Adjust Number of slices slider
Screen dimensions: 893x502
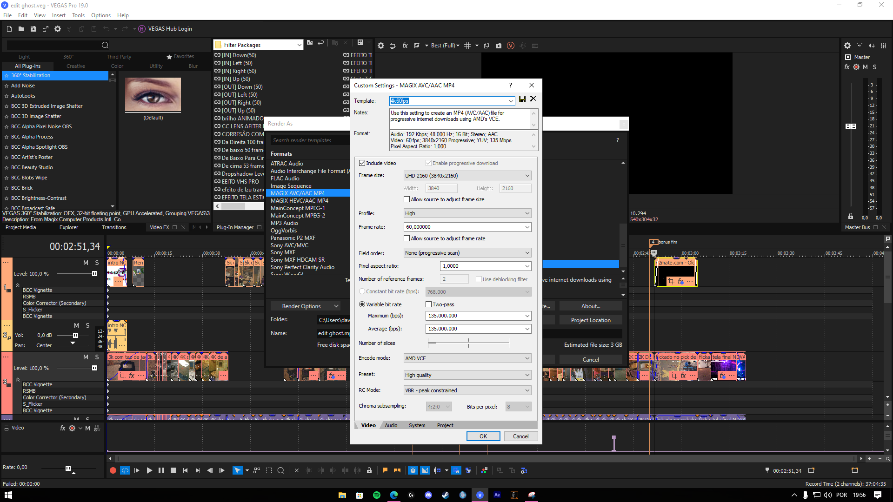[468, 343]
